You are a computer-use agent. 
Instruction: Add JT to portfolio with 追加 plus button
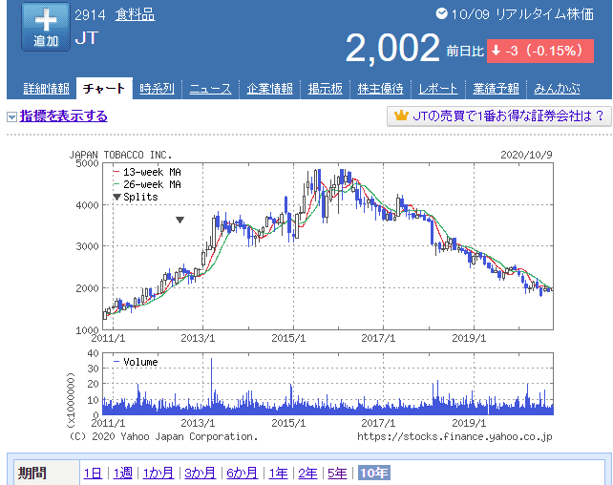[46, 27]
